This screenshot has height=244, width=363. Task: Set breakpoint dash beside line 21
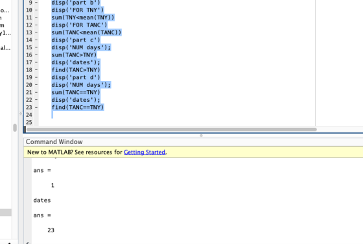click(x=36, y=92)
